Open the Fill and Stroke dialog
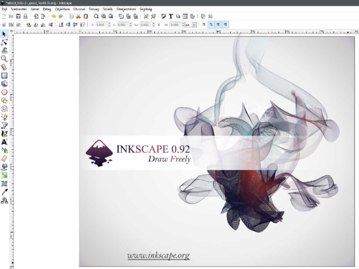The height and width of the screenshot is (269, 359). tap(163, 16)
